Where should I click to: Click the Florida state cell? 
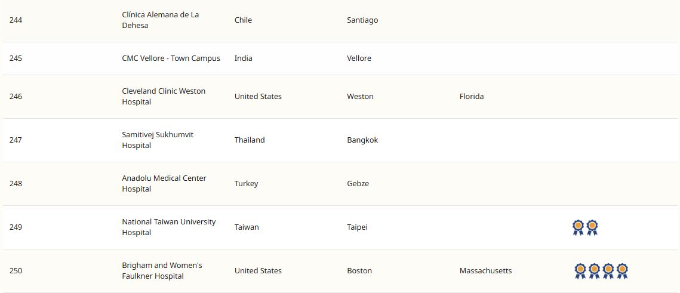point(472,97)
